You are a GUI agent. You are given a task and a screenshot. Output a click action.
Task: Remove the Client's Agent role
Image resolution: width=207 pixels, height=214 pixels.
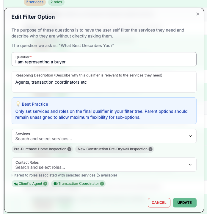[x=45, y=184]
